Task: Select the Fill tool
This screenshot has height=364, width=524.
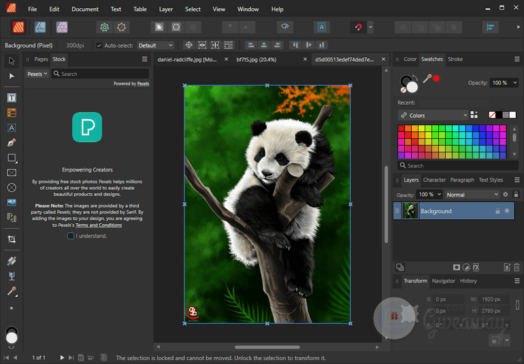Action: pyautogui.click(x=12, y=261)
